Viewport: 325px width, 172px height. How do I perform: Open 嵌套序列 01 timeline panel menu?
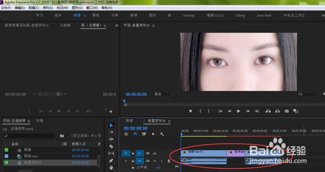[169, 121]
